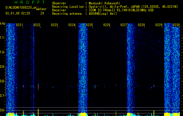Screen dimensions: 183x116
Task: Click the 1.0 kHz axis label
Action: pos(2,52)
